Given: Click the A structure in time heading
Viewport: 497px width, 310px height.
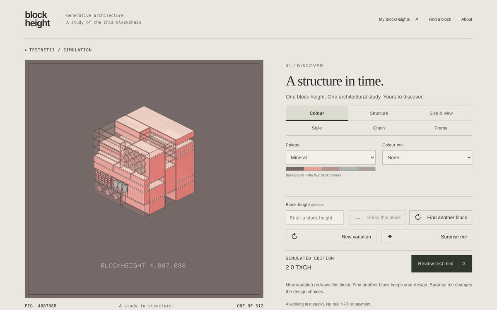Looking at the screenshot, I should (x=335, y=81).
